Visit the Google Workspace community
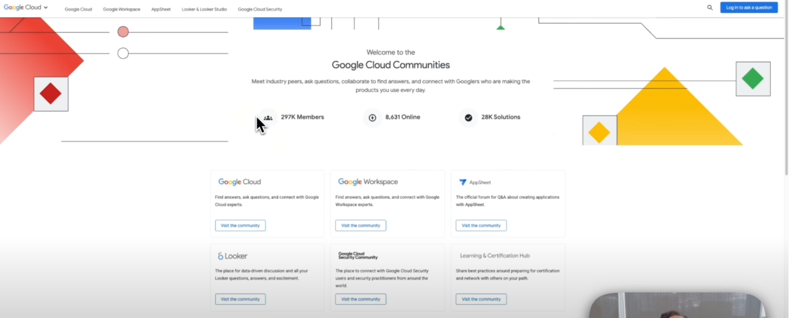The width and height of the screenshot is (798, 318). [361, 226]
